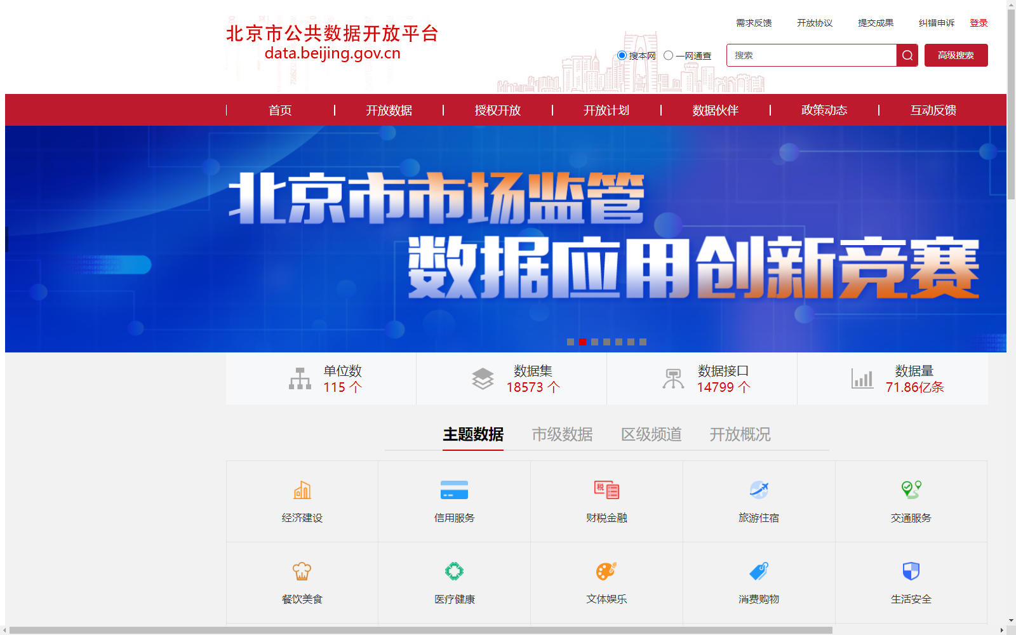
Task: Click the 高级搜索 button
Action: click(x=956, y=55)
